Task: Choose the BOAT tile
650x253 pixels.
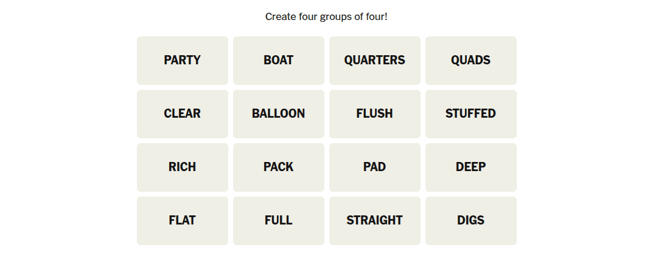Action: click(278, 61)
